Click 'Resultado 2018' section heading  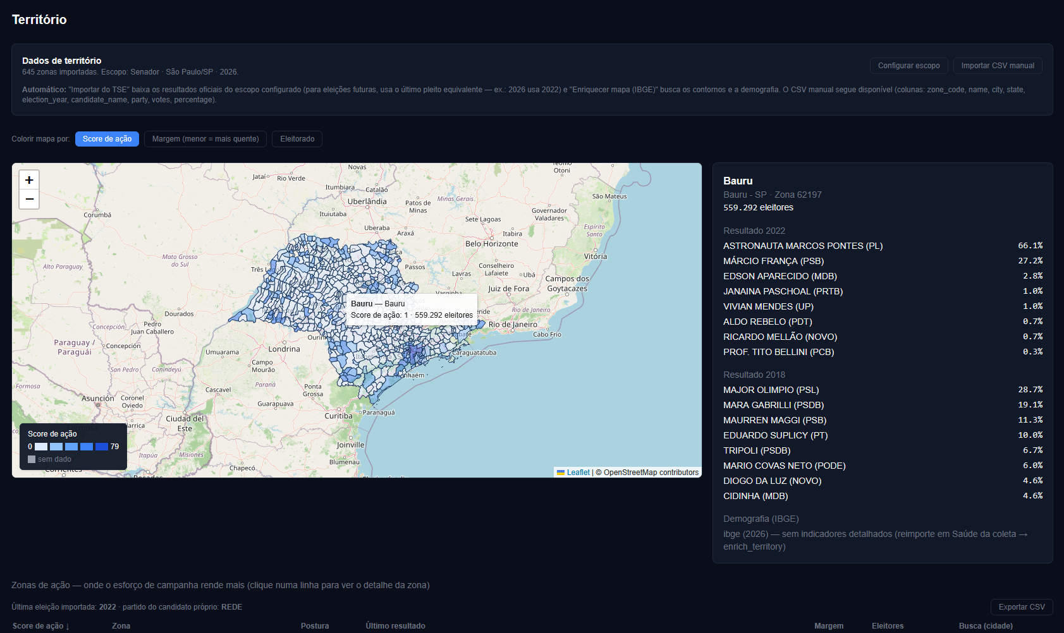pos(754,375)
